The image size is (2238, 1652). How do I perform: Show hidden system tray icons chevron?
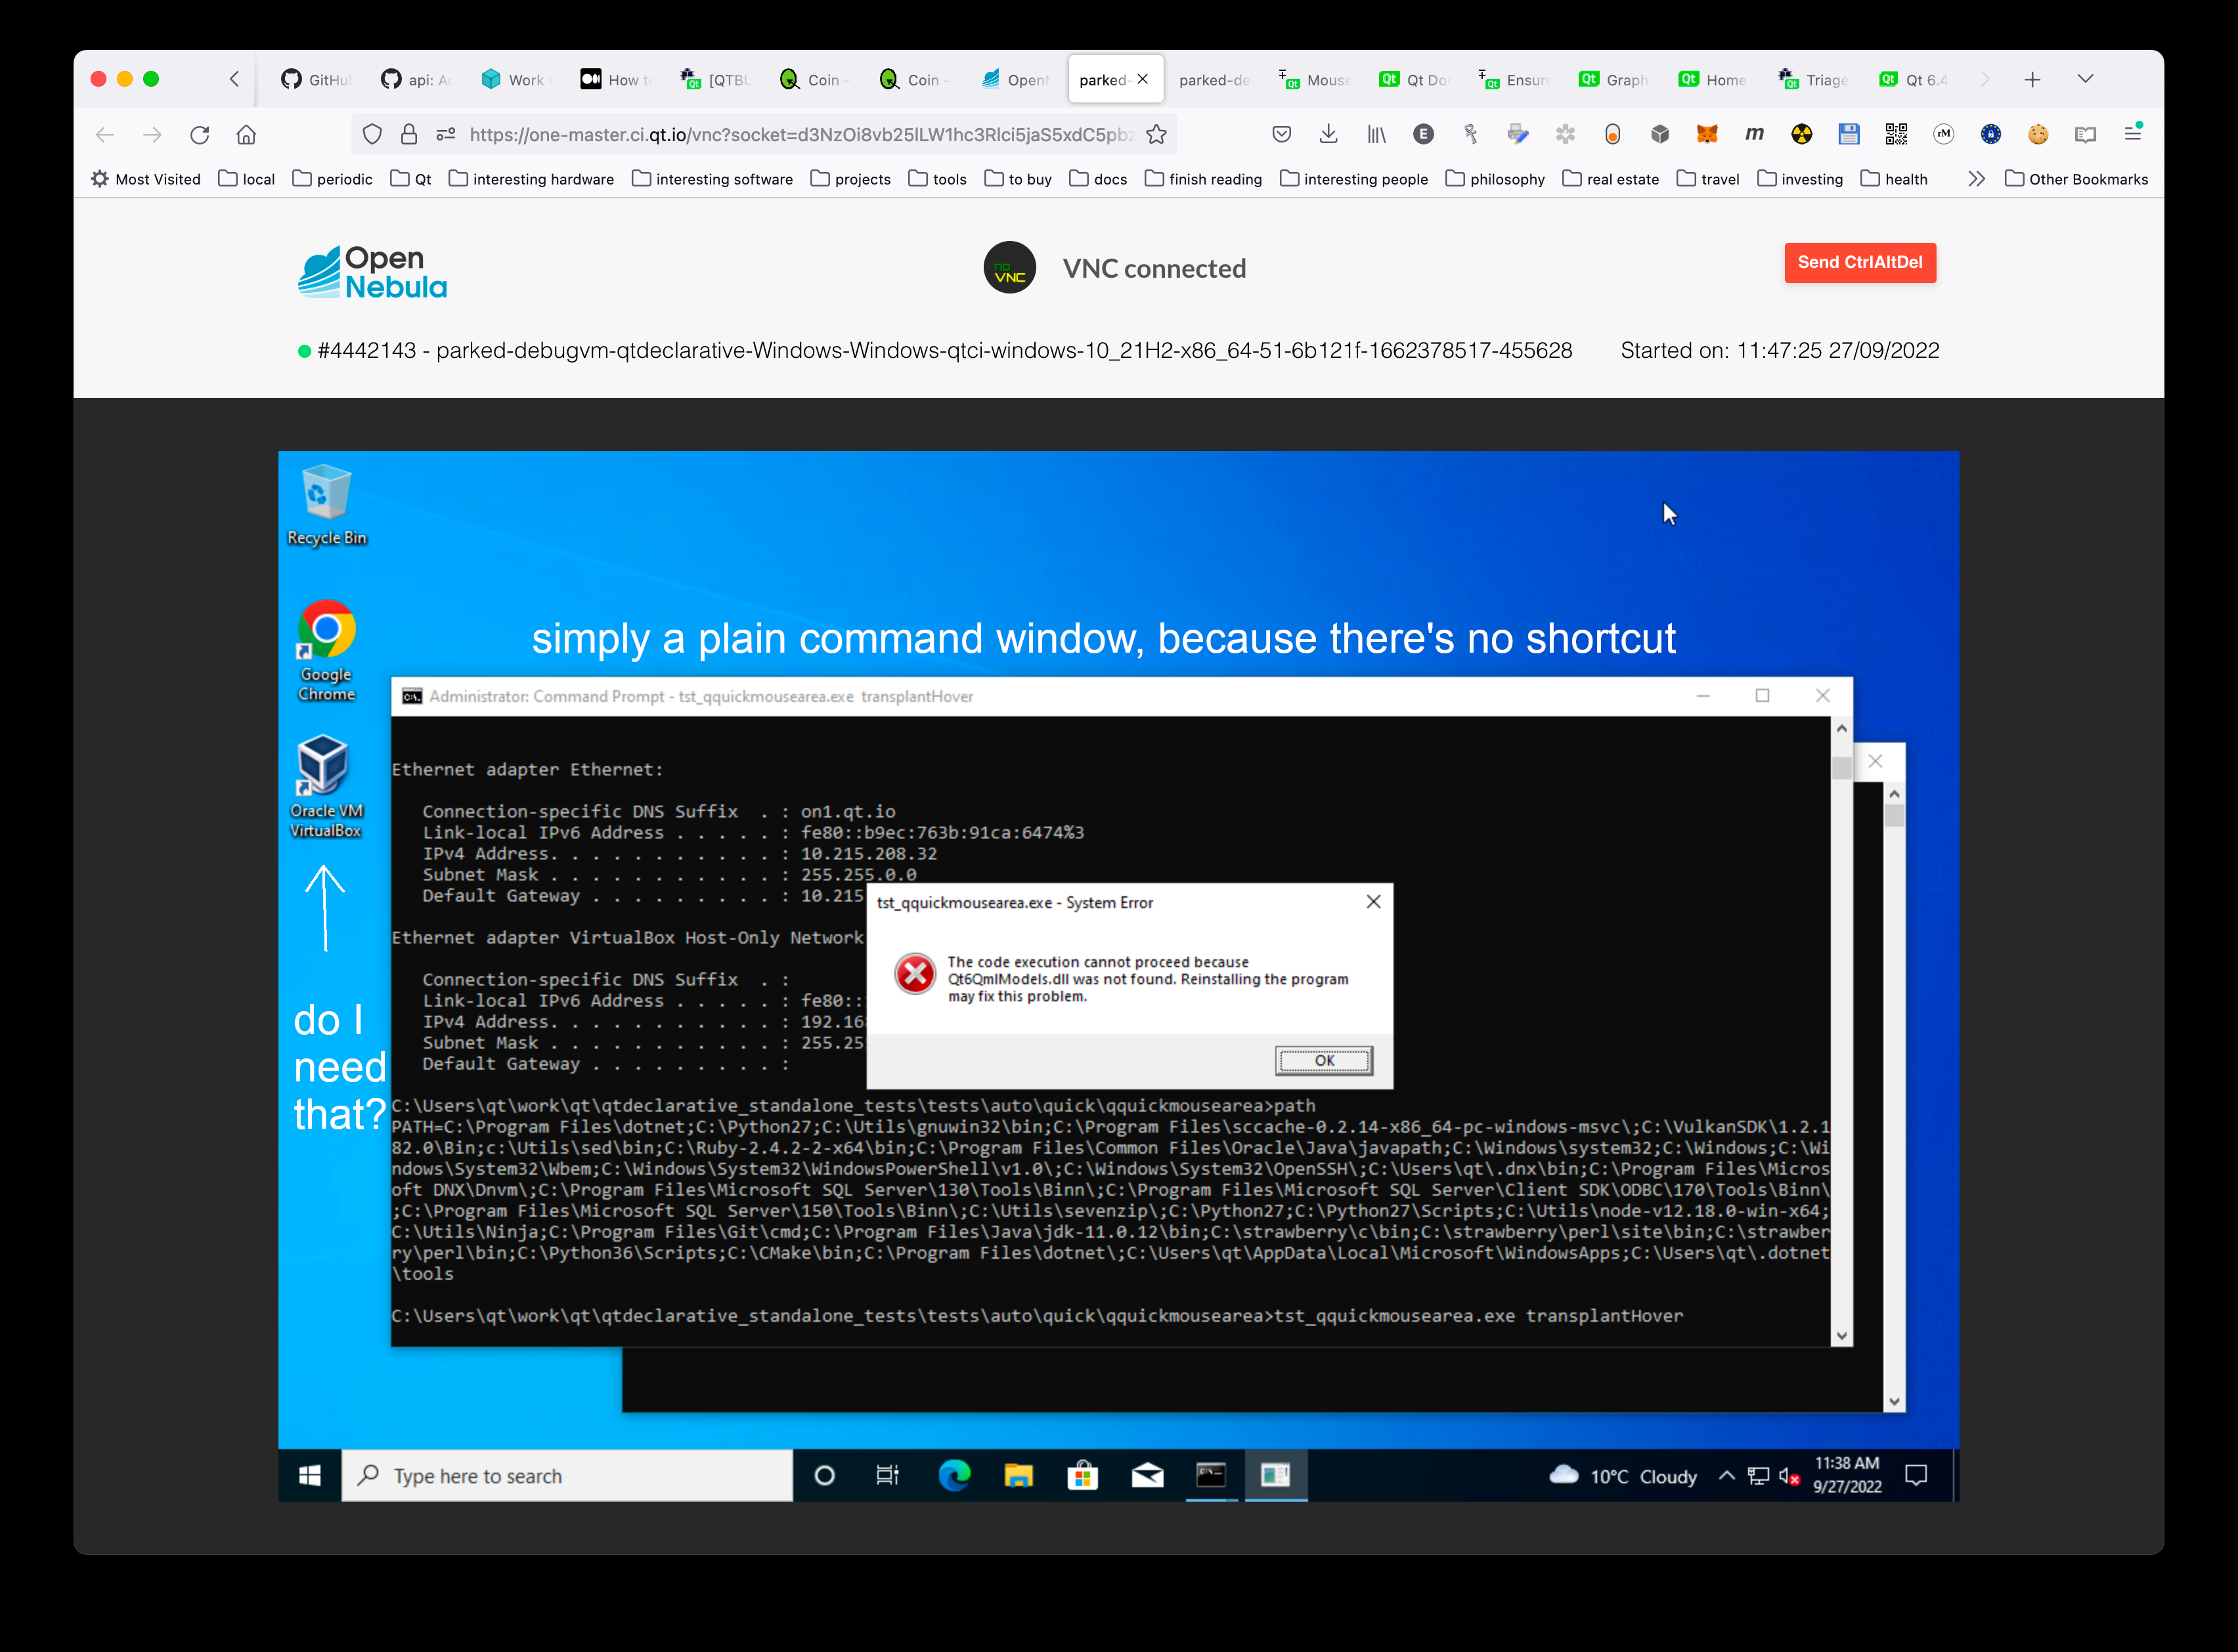point(1726,1476)
